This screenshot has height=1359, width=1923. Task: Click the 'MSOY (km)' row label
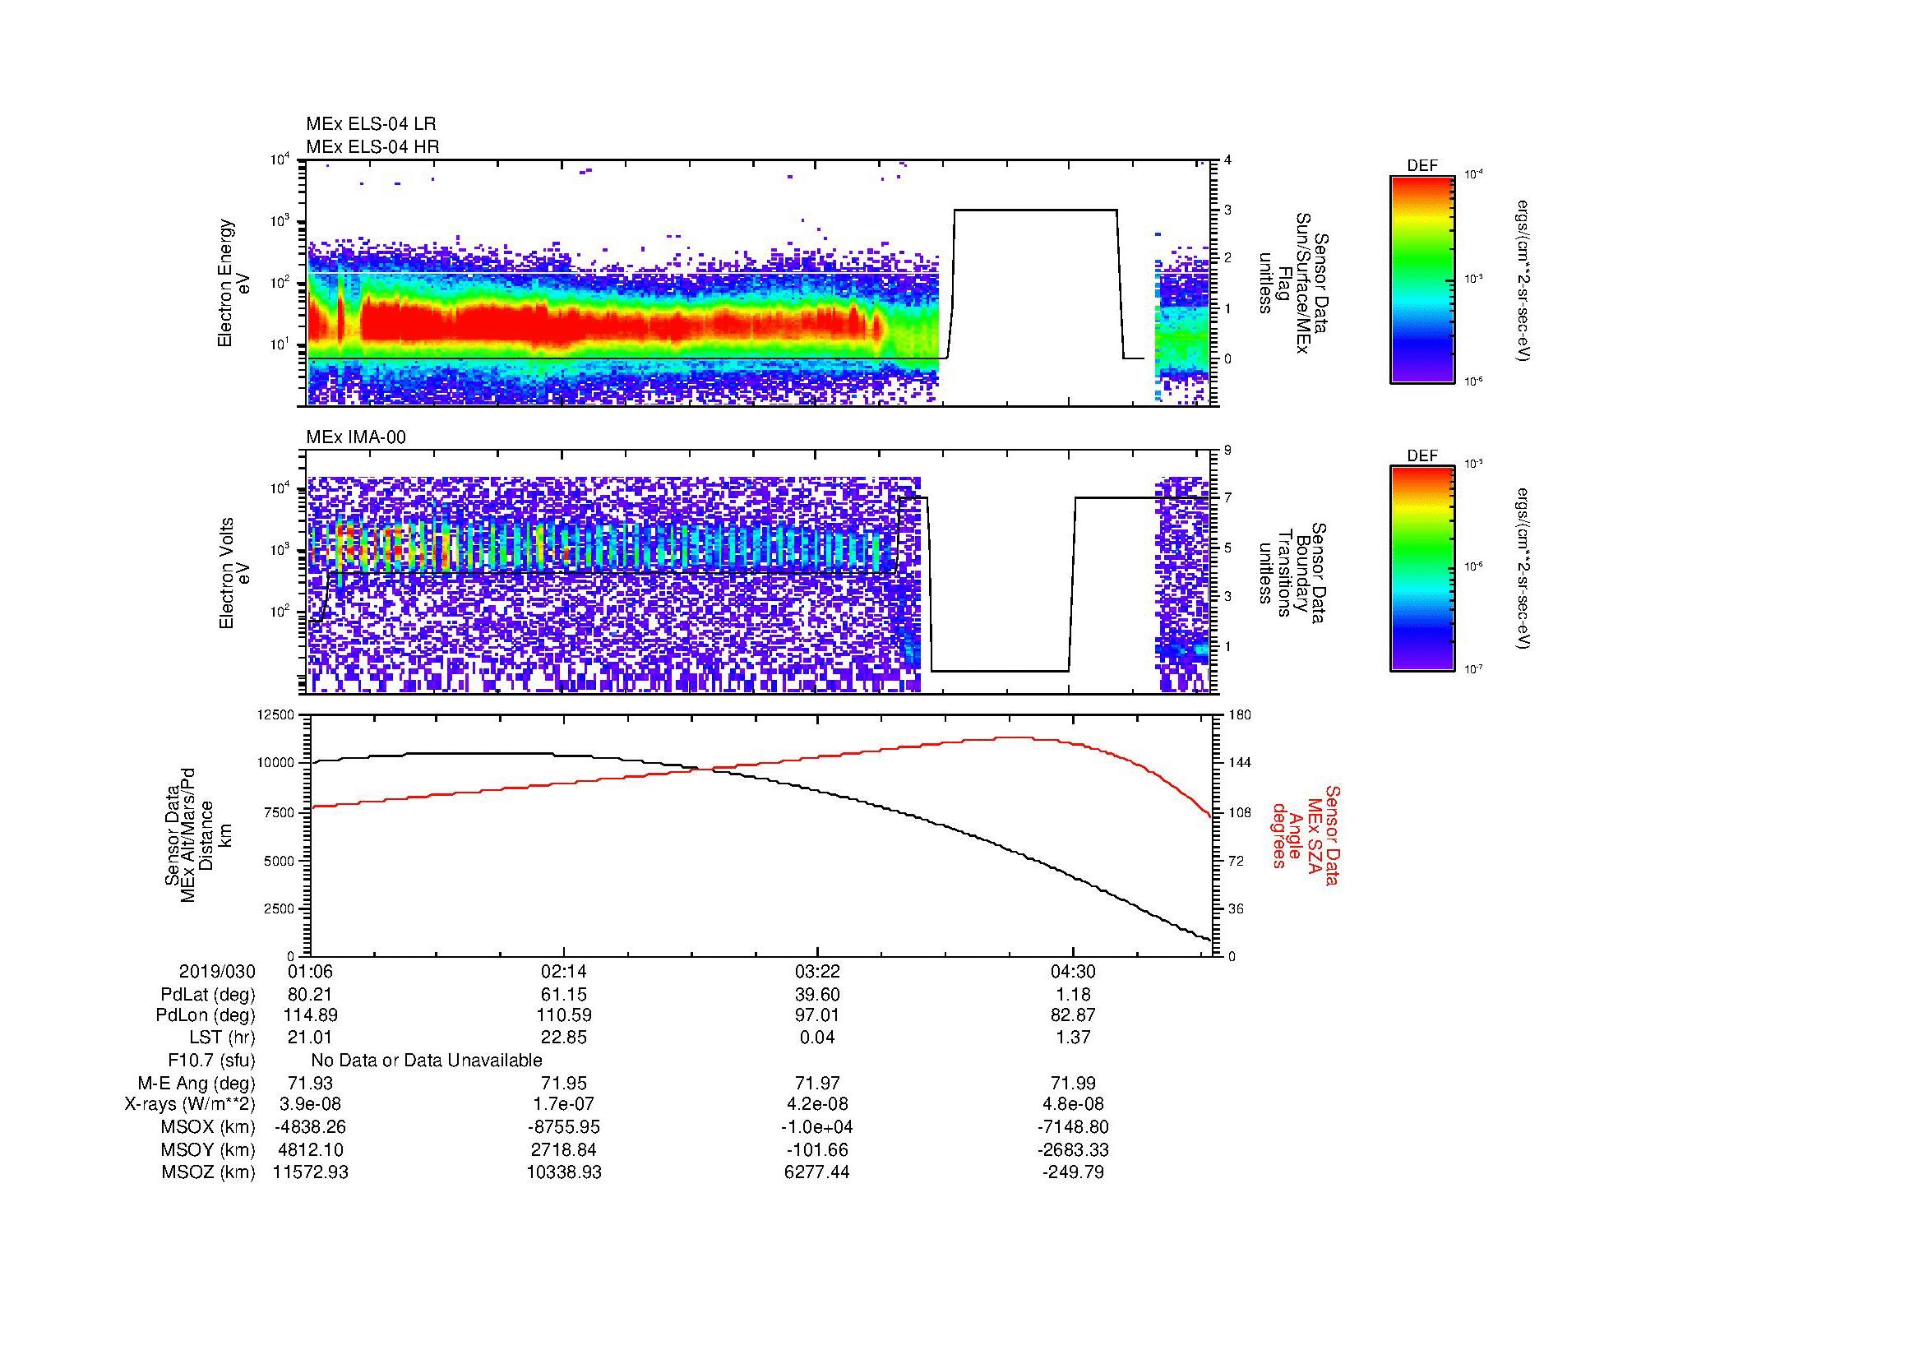(208, 1149)
